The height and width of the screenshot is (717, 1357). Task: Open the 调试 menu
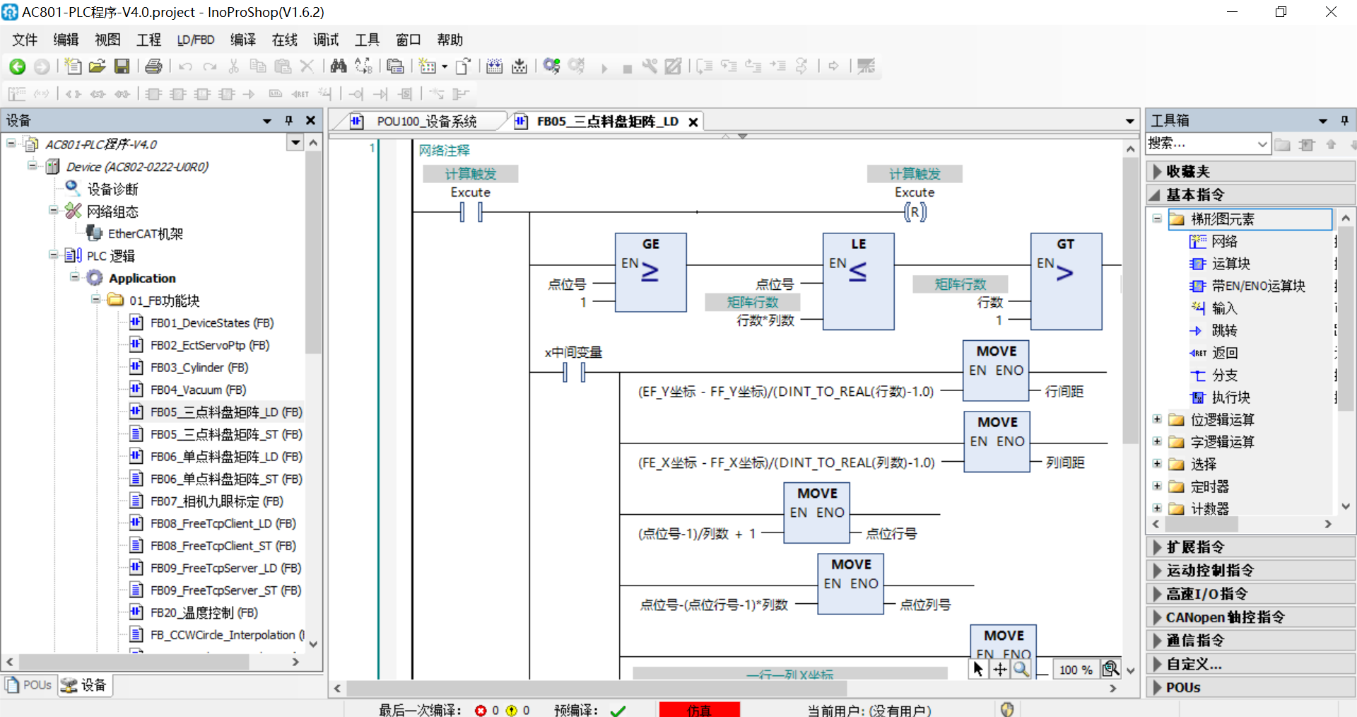326,40
